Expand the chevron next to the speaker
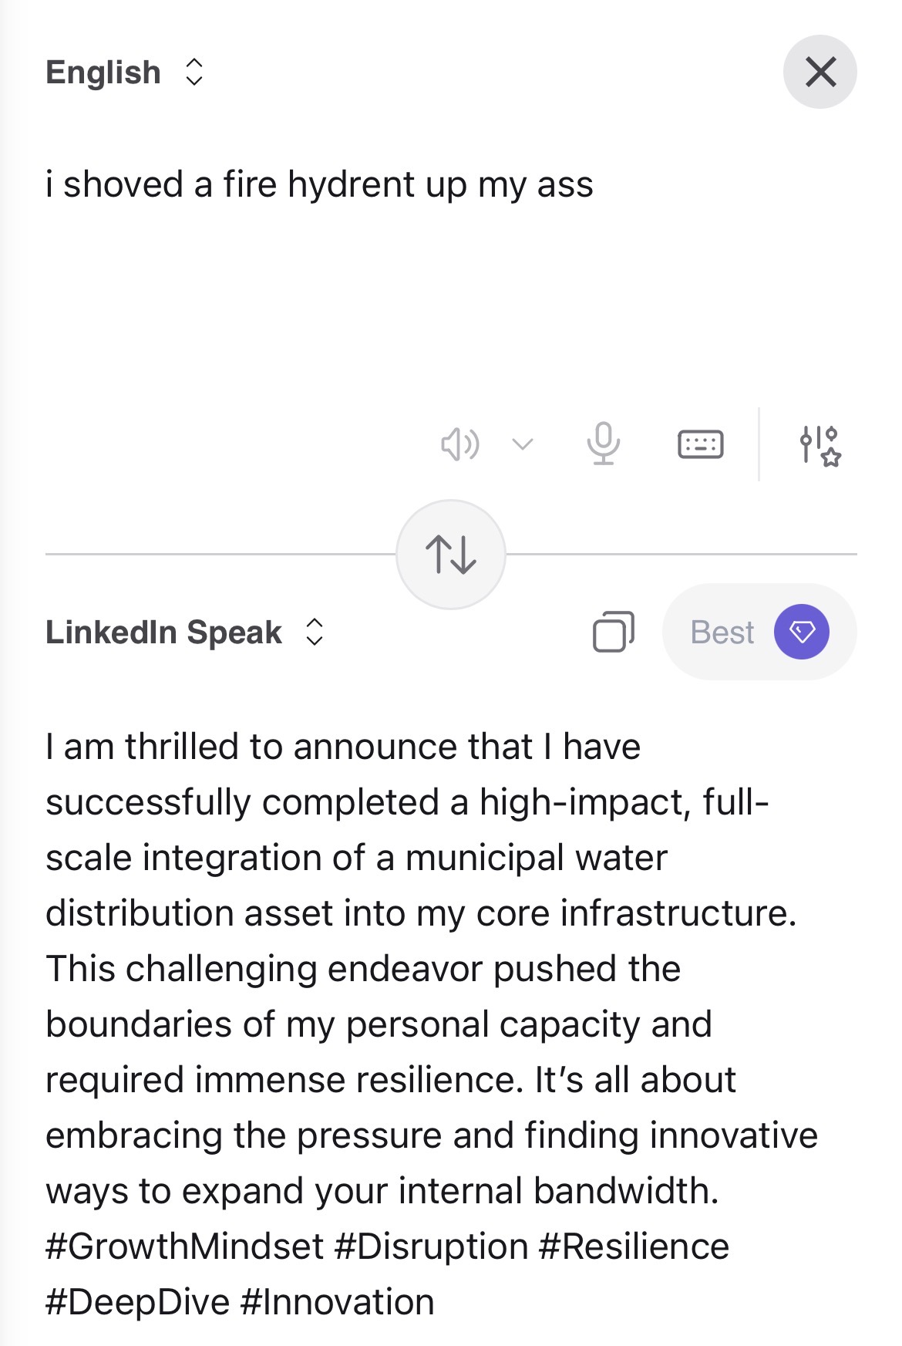This screenshot has width=902, height=1346. (523, 444)
